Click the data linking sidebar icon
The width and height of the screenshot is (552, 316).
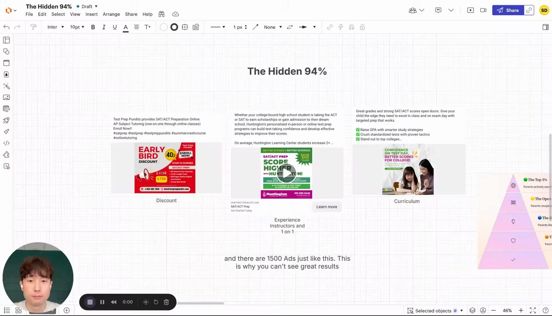(x=6, y=109)
